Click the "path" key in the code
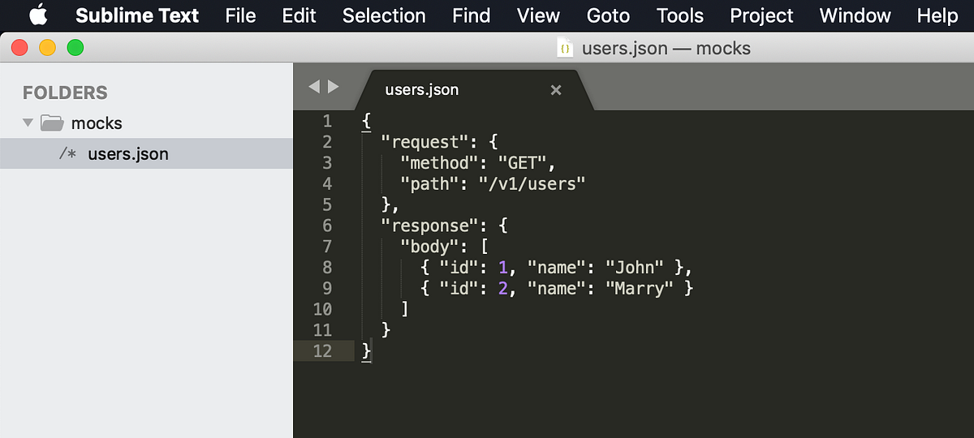This screenshot has height=438, width=974. [430, 184]
